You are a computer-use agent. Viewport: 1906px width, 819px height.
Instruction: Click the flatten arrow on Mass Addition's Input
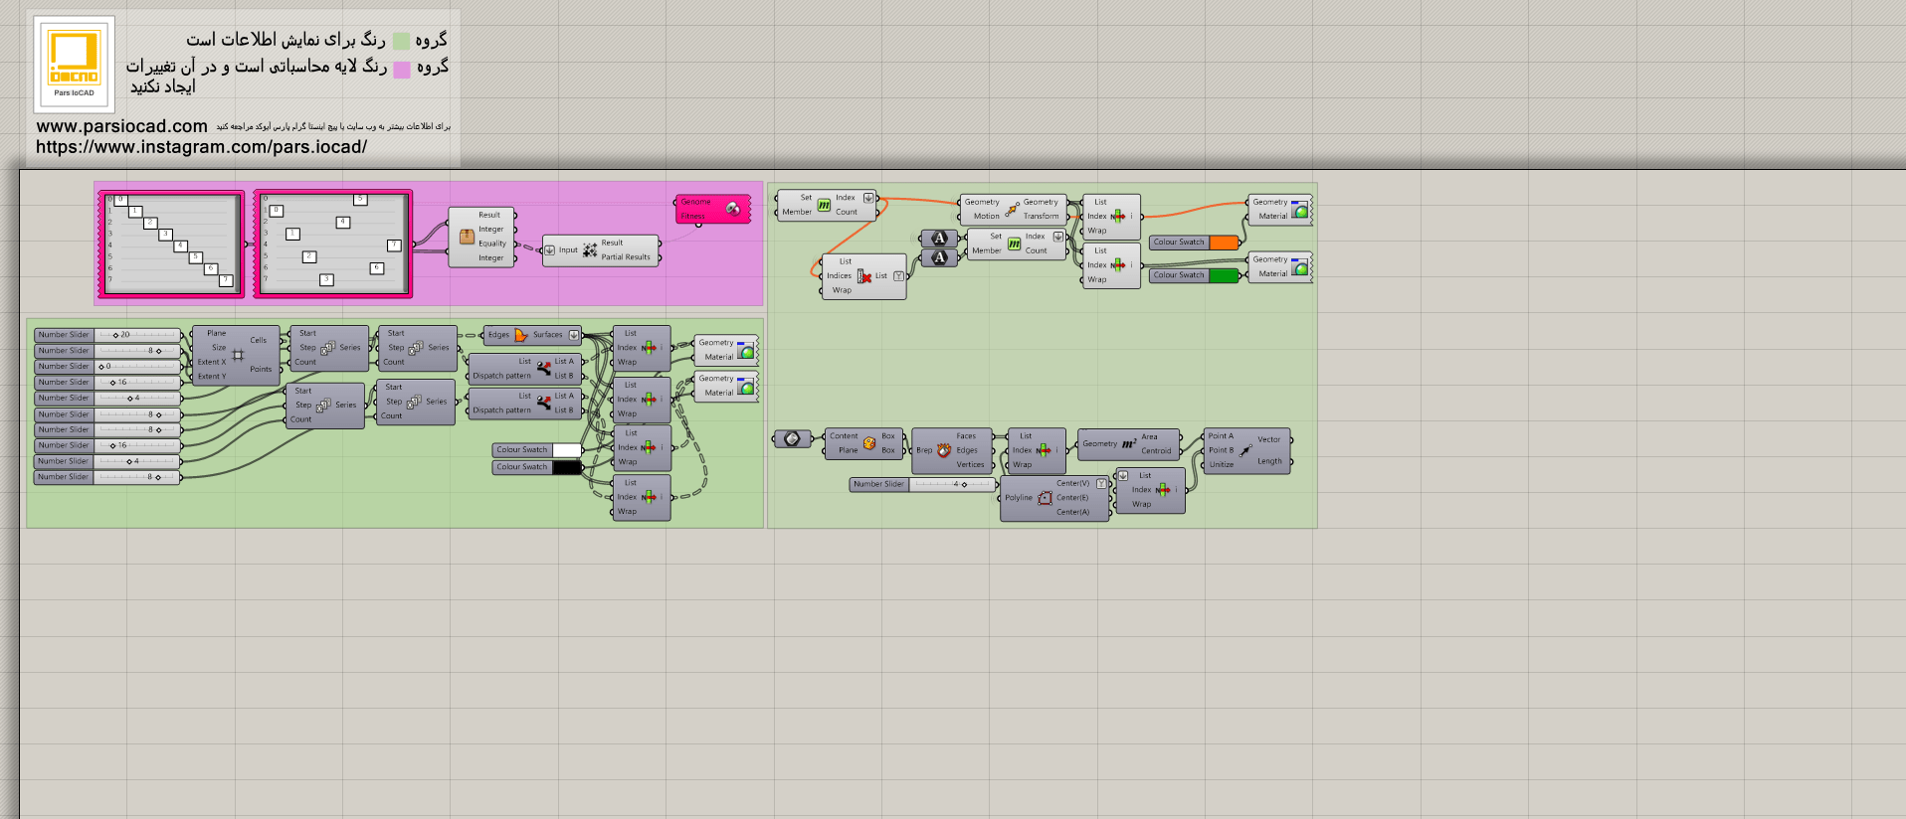(x=549, y=250)
